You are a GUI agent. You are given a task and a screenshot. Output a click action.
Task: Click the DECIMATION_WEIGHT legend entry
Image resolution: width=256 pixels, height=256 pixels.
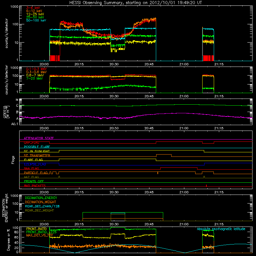[x=41, y=202]
